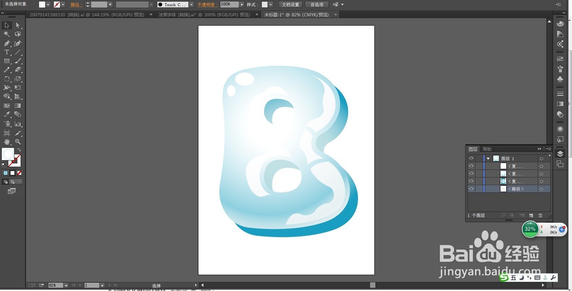This screenshot has width=572, height=291.
Task: Create new layer icon in Layers panel
Action: click(531, 216)
